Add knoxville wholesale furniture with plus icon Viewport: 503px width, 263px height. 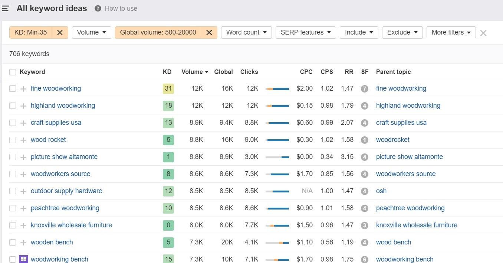tap(23, 225)
